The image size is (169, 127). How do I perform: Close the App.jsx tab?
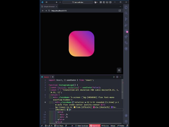[53, 77]
